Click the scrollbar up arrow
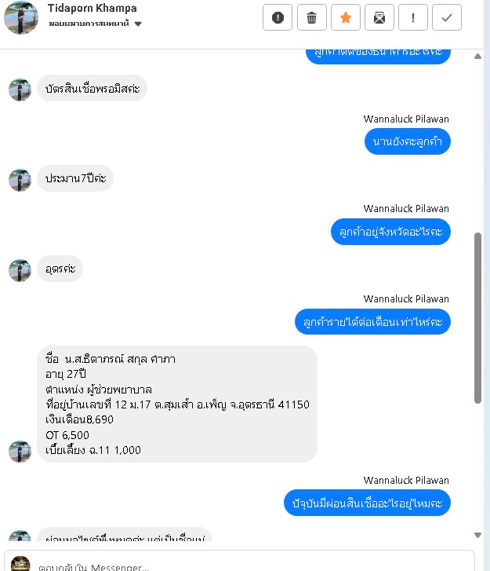The height and width of the screenshot is (571, 490). (477, 56)
